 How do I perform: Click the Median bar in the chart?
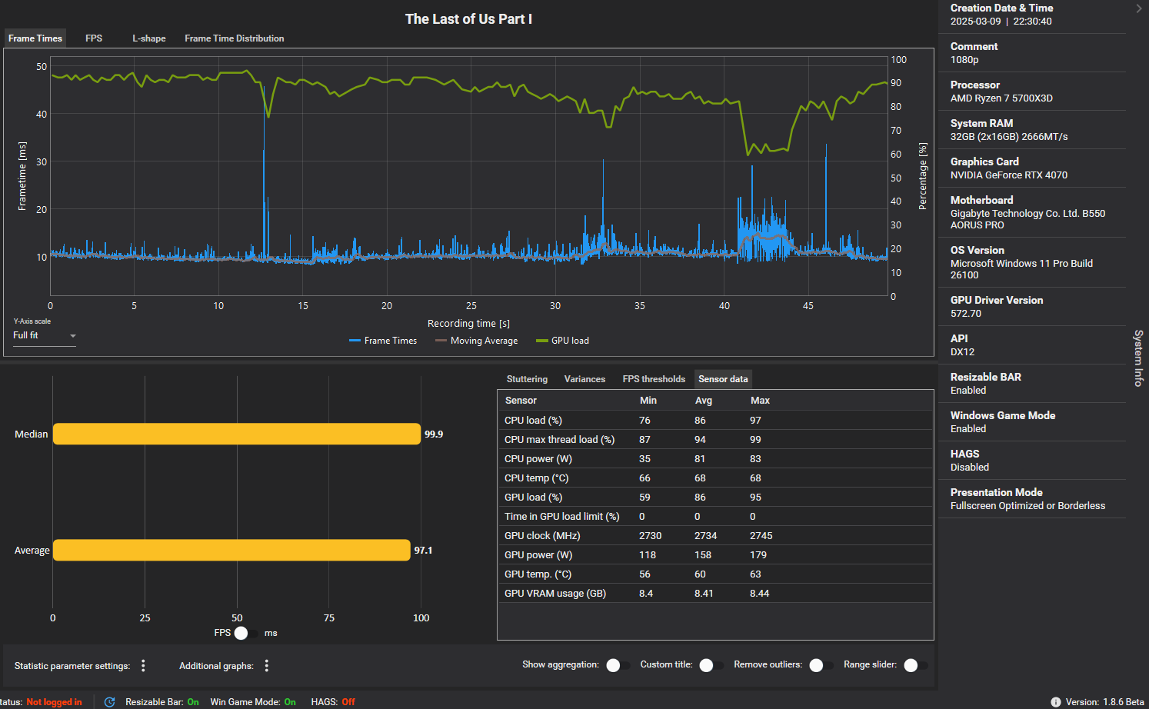coord(237,434)
